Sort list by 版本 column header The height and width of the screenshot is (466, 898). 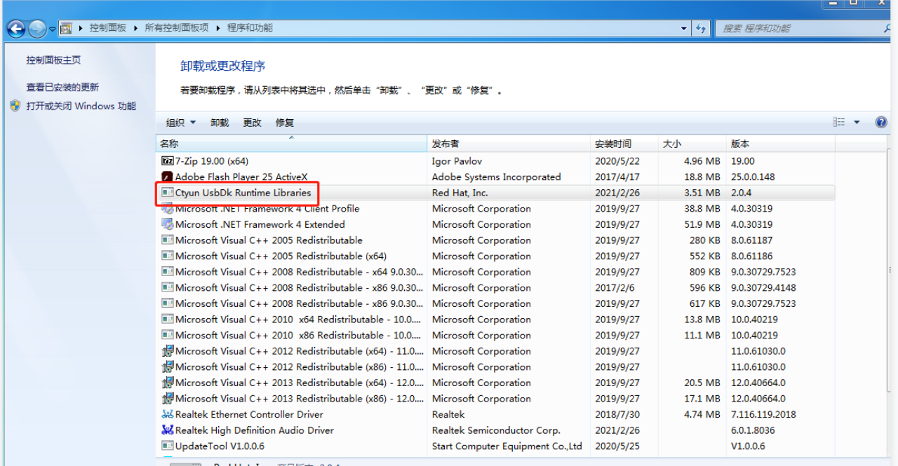coord(780,144)
